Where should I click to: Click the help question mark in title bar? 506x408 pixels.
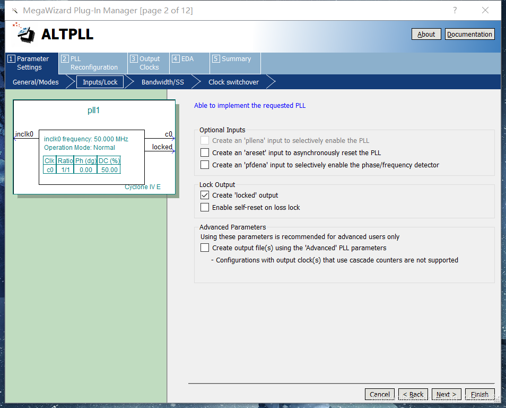[455, 10]
